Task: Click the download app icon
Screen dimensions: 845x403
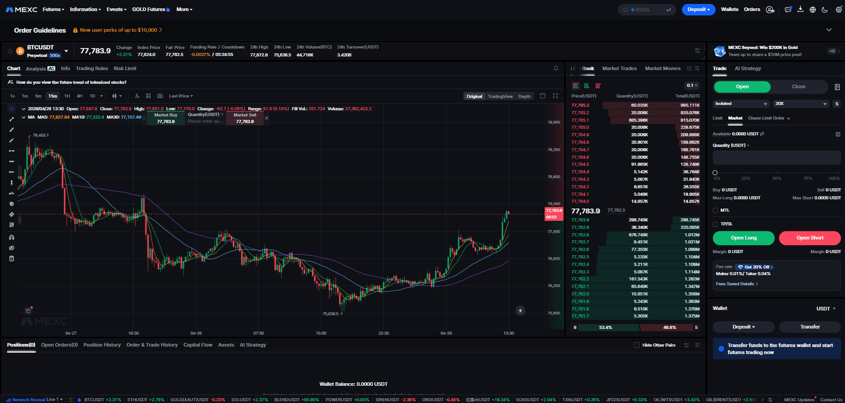Action: pos(800,9)
